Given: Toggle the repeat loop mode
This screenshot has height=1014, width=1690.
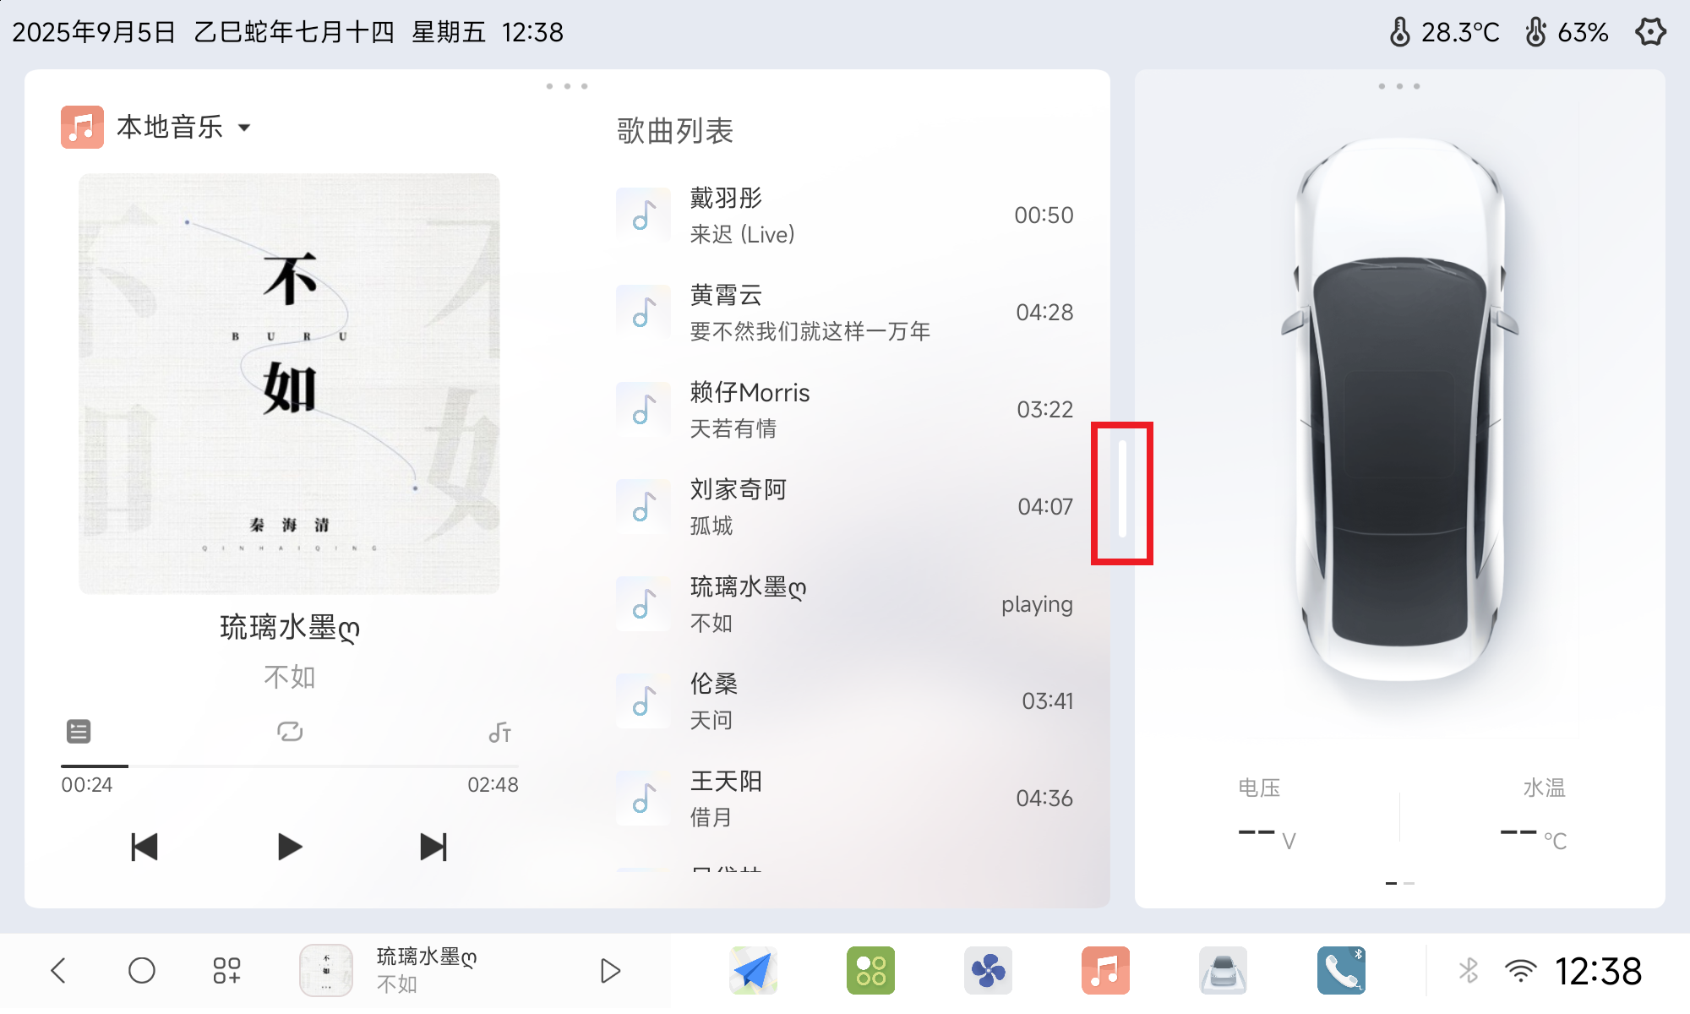Looking at the screenshot, I should click(290, 732).
